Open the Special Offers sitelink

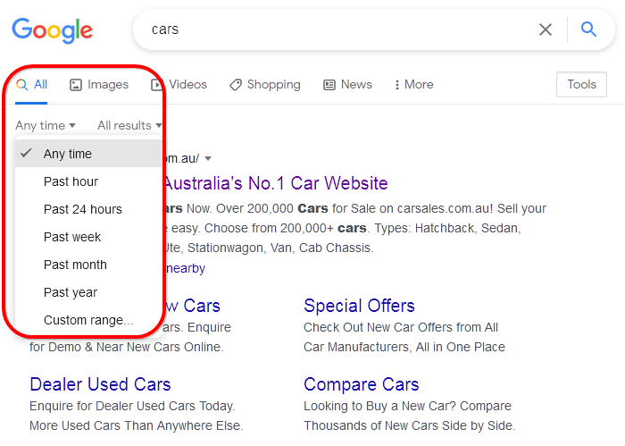(x=359, y=306)
